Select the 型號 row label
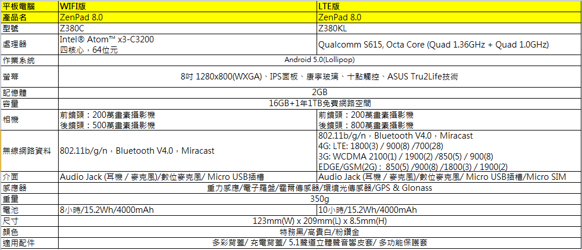Image resolution: width=582 pixels, height=250 pixels. click(x=29, y=28)
